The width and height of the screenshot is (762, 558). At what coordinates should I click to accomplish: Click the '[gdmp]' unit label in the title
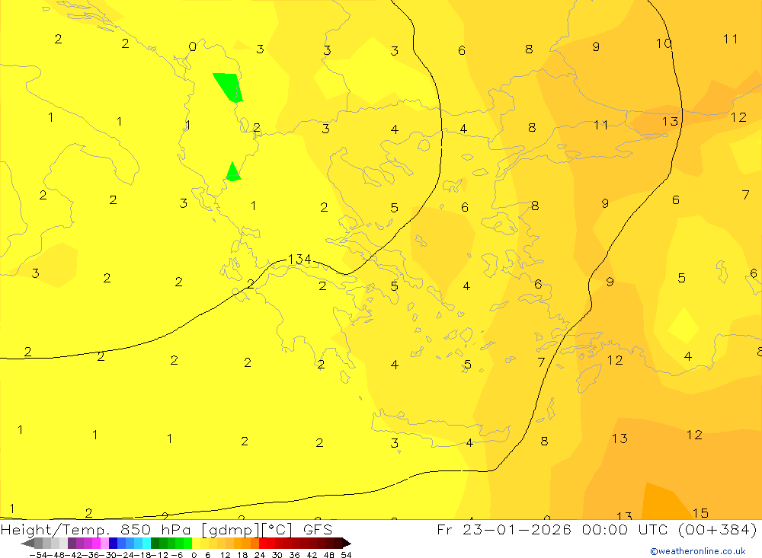(230, 529)
